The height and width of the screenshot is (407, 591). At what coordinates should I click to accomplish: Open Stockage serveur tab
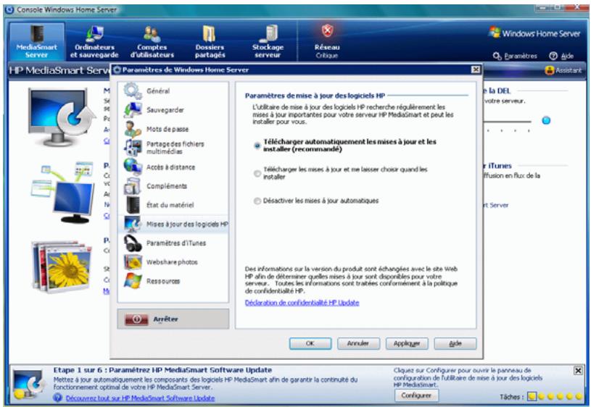[x=268, y=41]
